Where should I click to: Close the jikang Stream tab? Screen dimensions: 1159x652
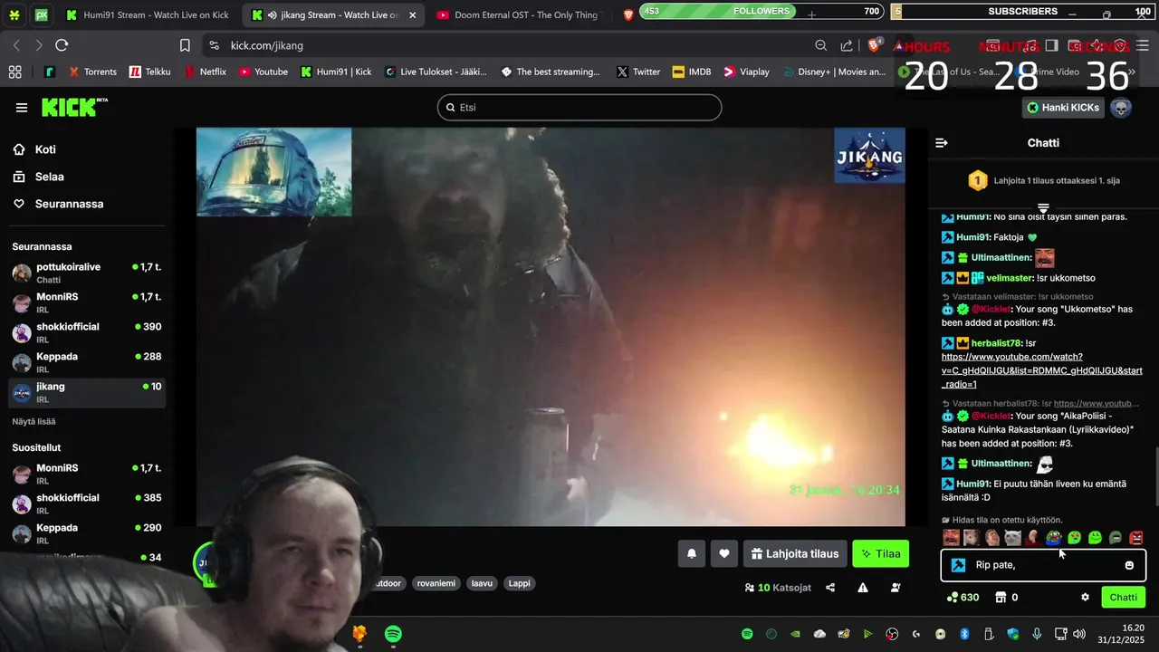[x=412, y=14]
